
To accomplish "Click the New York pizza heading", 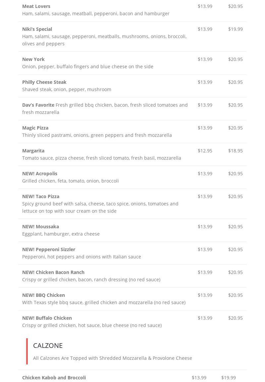I will tap(33, 59).
